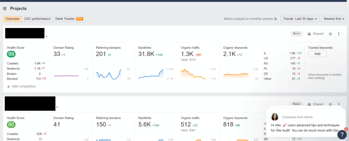Open Backlinks value 31.8K
349x141 pixels.
coord(146,54)
